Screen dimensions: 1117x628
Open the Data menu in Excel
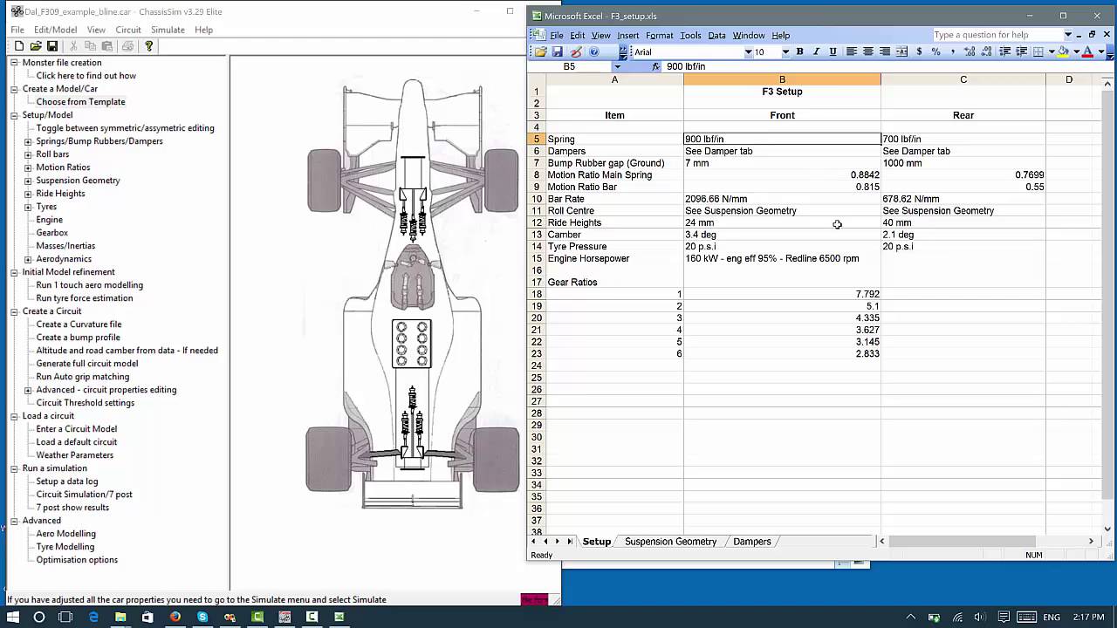716,36
